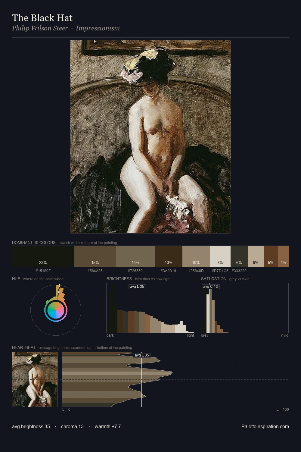Pick the #726550 14% swatch

coord(135,256)
